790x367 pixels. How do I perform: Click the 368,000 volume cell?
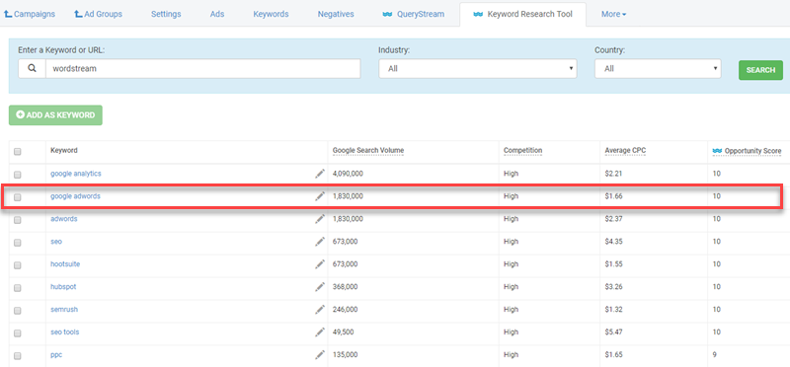(x=345, y=287)
